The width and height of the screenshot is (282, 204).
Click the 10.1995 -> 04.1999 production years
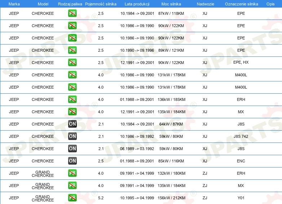pyautogui.click(x=137, y=198)
